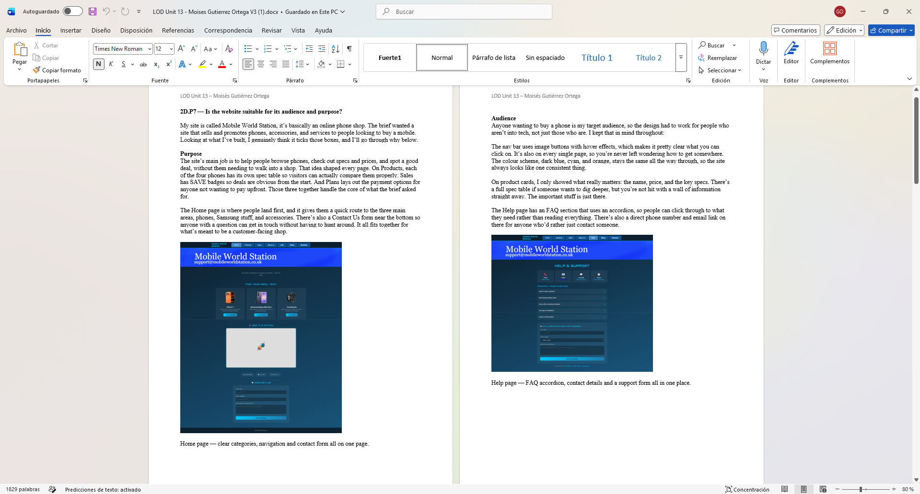
Task: Click the Dictar microphone icon
Action: point(763,48)
